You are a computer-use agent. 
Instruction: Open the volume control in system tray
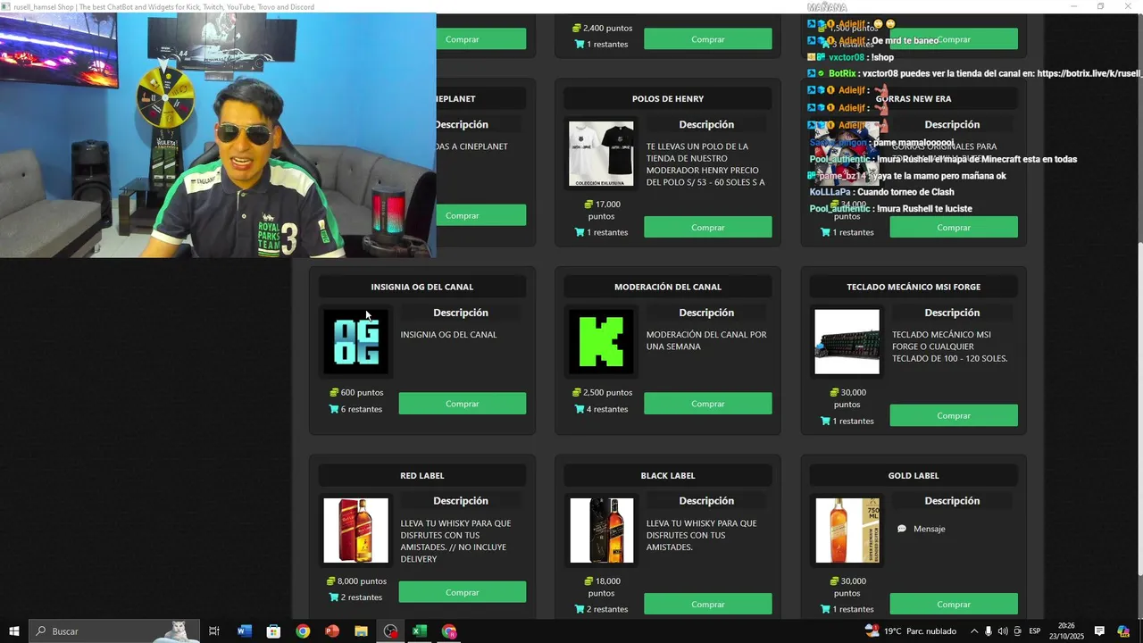coord(1002,631)
